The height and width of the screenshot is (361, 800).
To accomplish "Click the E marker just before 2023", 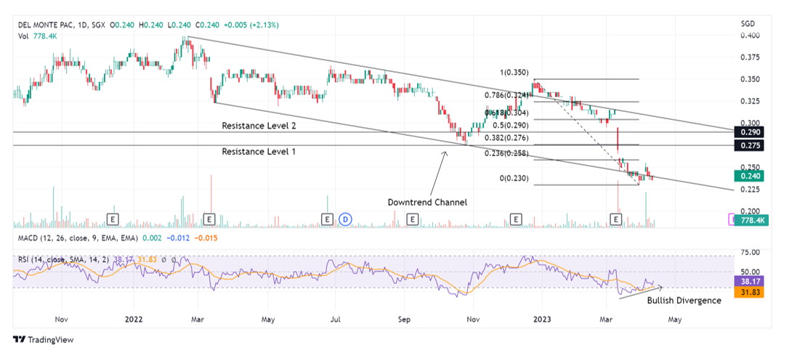I will point(517,219).
